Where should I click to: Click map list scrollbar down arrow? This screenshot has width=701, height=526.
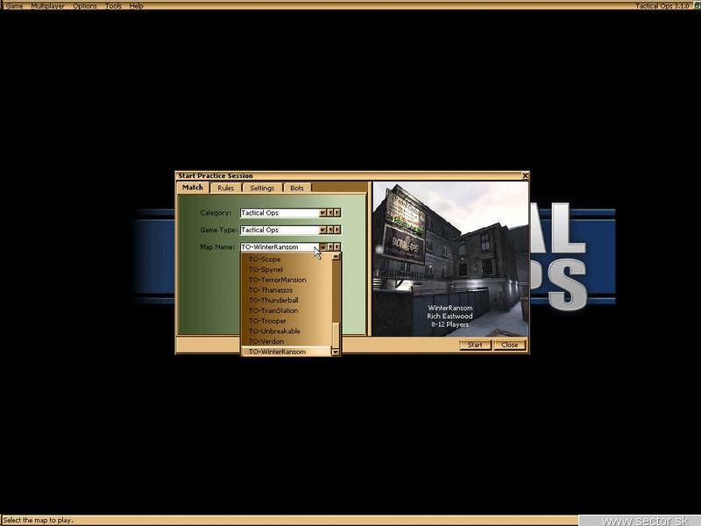pyautogui.click(x=336, y=352)
